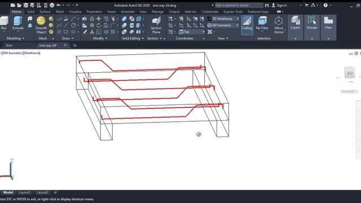Select the Arc draw tool
Viewport: 361px width, 203px height.
[73, 19]
